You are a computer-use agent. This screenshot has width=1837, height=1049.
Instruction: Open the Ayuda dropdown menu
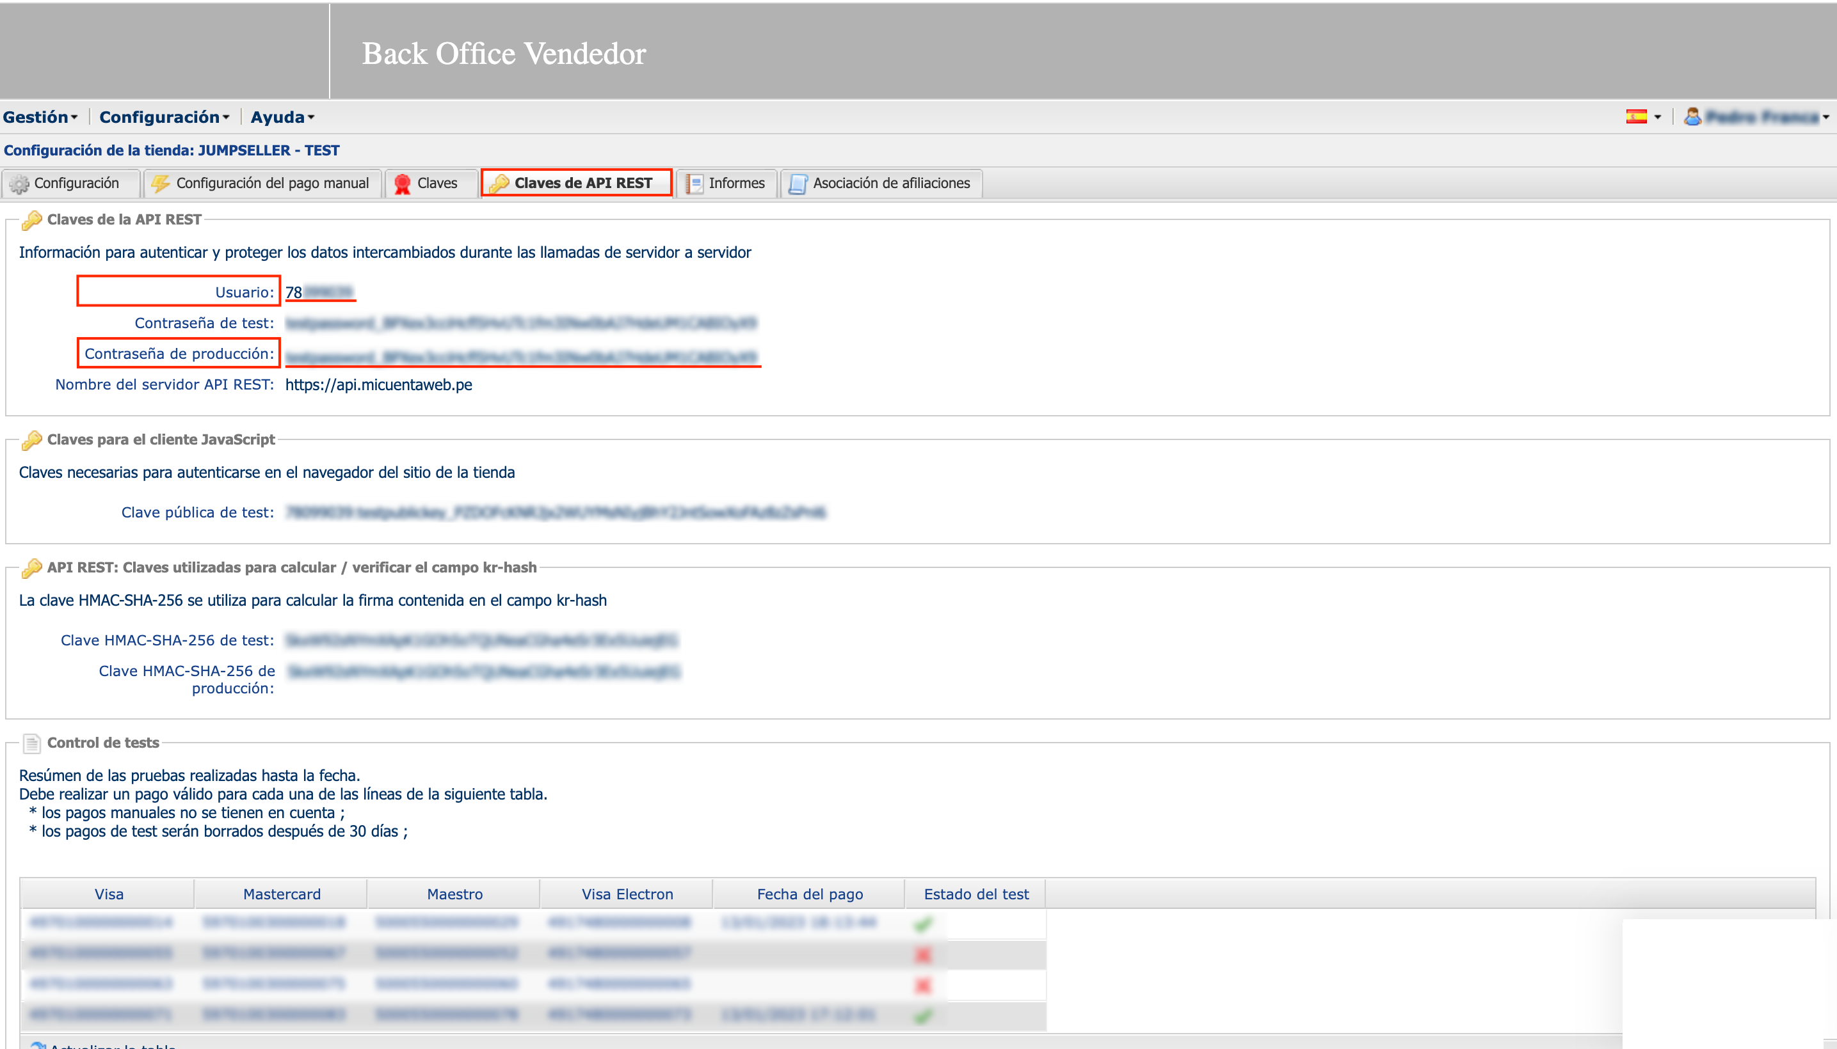coord(282,116)
